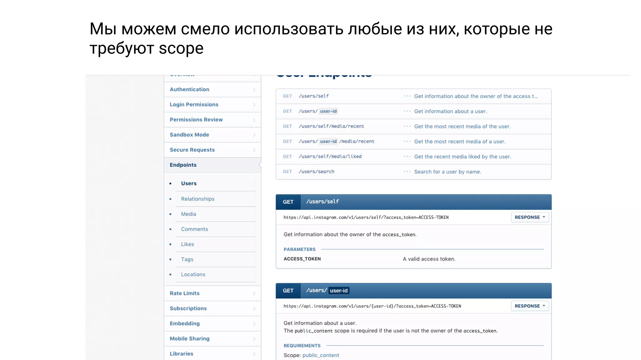The image size is (641, 360).
Task: Select Relationships under Endpoints
Action: point(197,199)
